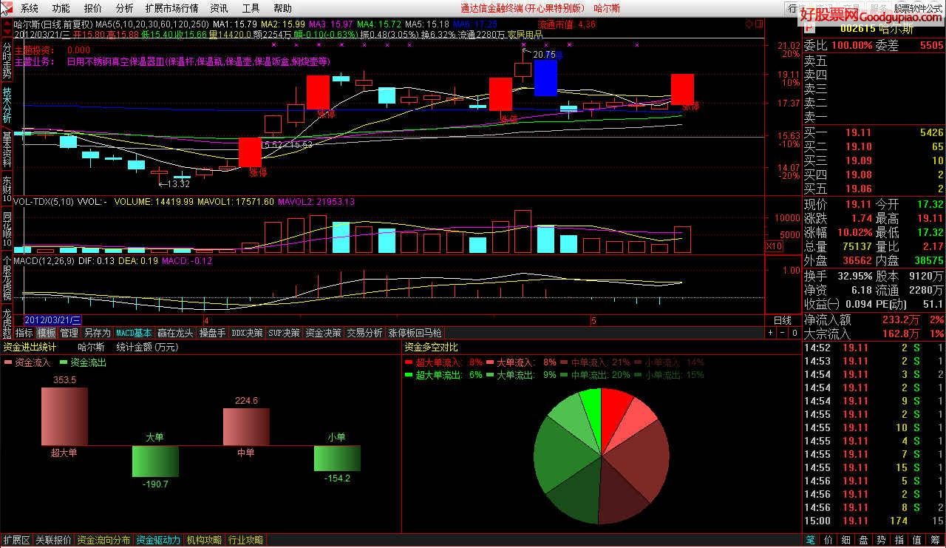Open the 关联报价 bottom tab

(x=54, y=541)
